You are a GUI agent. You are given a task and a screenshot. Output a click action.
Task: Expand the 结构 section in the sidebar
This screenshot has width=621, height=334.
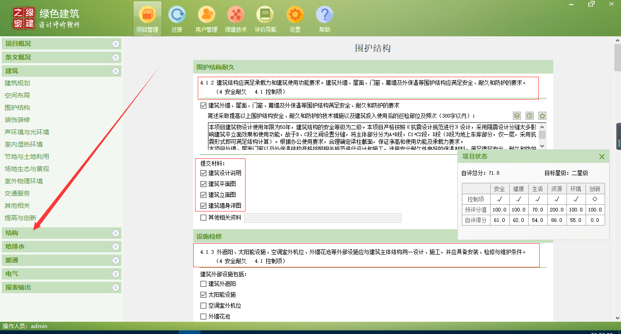[61, 233]
